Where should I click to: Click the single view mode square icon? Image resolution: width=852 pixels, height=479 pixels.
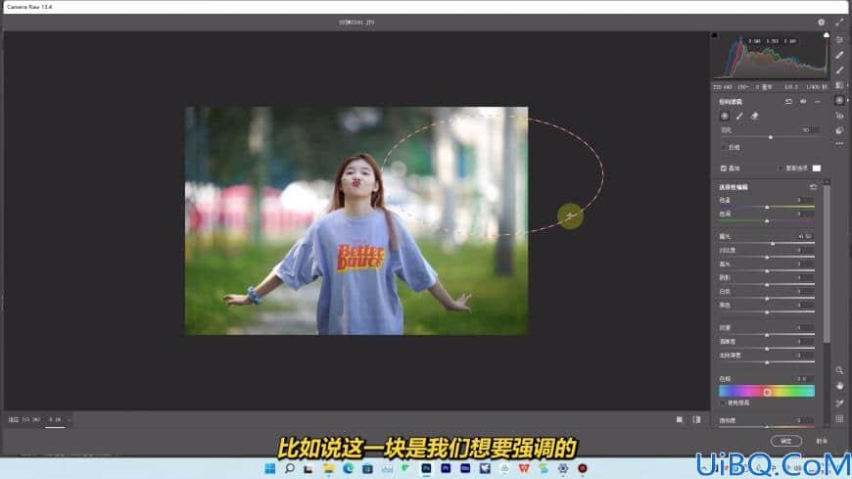click(680, 419)
